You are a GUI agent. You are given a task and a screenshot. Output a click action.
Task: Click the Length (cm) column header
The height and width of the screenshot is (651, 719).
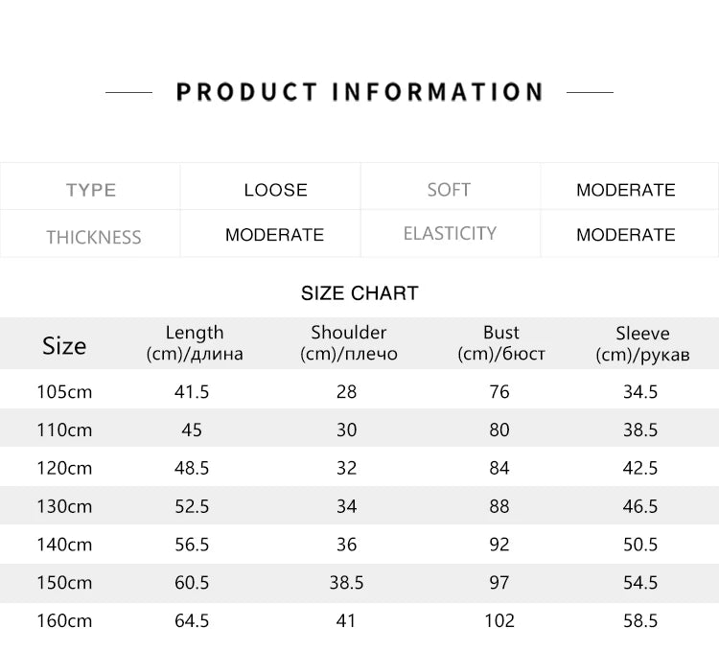coord(195,343)
